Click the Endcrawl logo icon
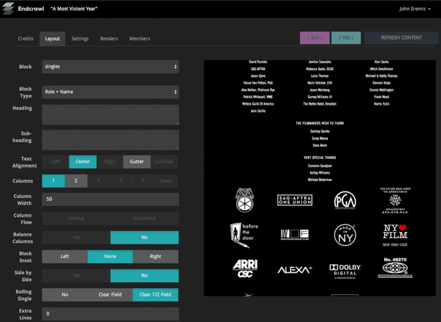Screen dimensions: 441x322 pos(8,9)
